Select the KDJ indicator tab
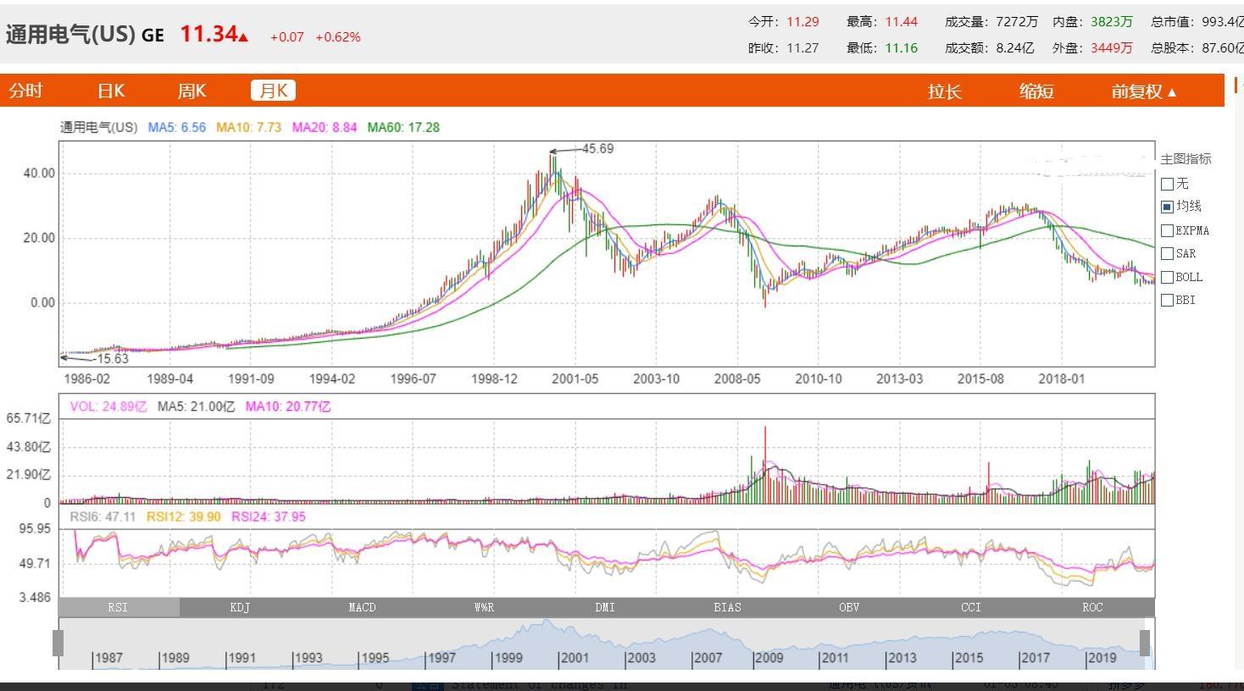 [241, 607]
